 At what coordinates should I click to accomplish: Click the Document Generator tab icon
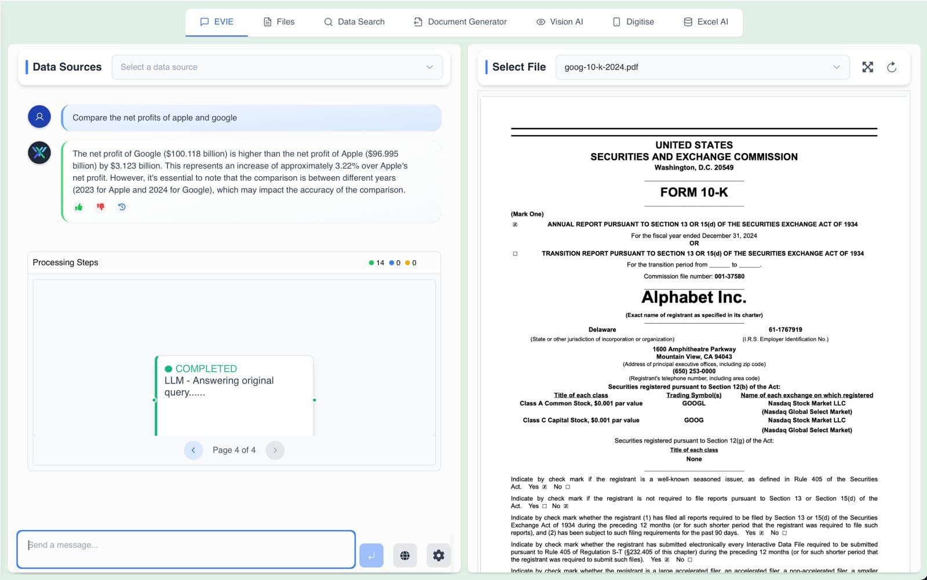pyautogui.click(x=418, y=22)
